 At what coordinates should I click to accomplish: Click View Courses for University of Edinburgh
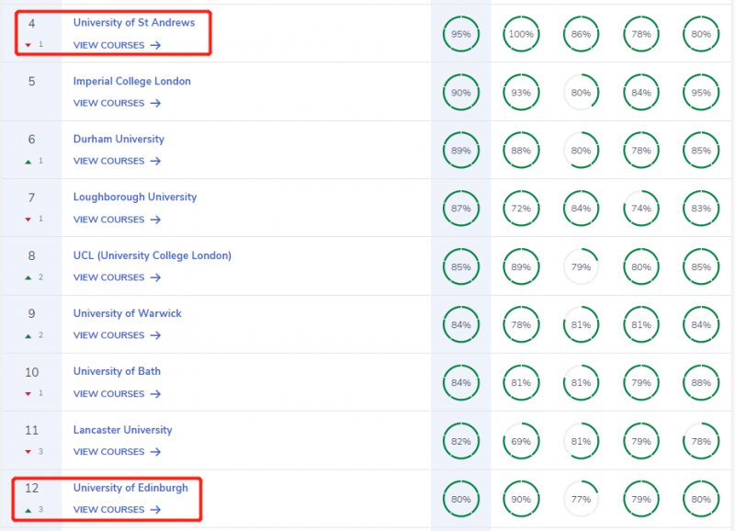click(x=117, y=510)
